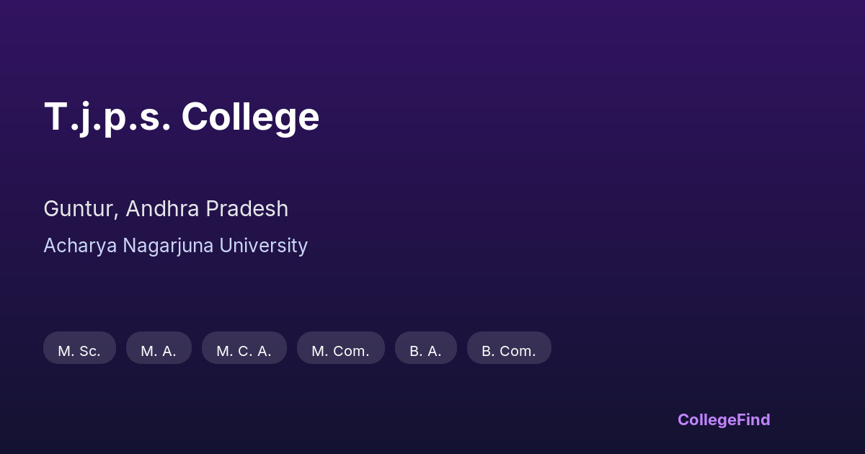Image resolution: width=865 pixels, height=454 pixels.
Task: Click the word College in the title
Action: pos(250,117)
